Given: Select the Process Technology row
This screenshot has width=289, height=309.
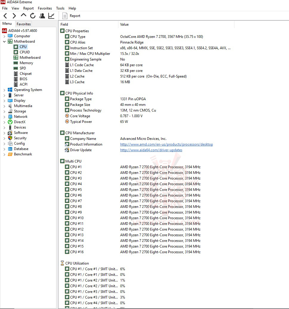Looking at the screenshot, I should pos(111,110).
